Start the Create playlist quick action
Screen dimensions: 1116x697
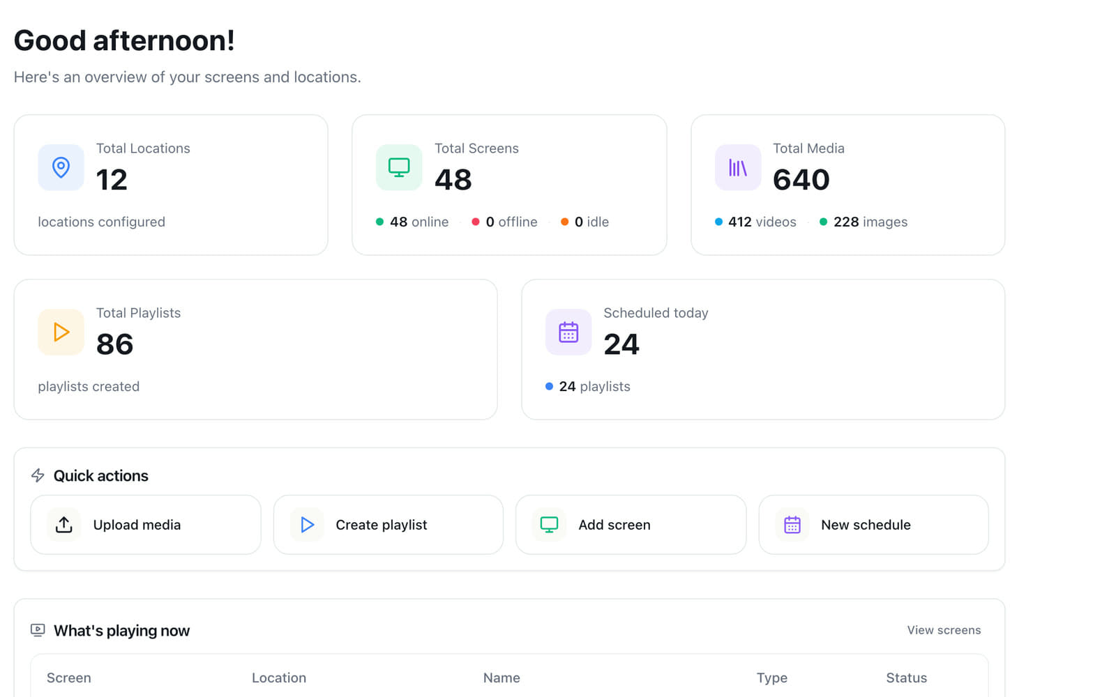coord(389,525)
